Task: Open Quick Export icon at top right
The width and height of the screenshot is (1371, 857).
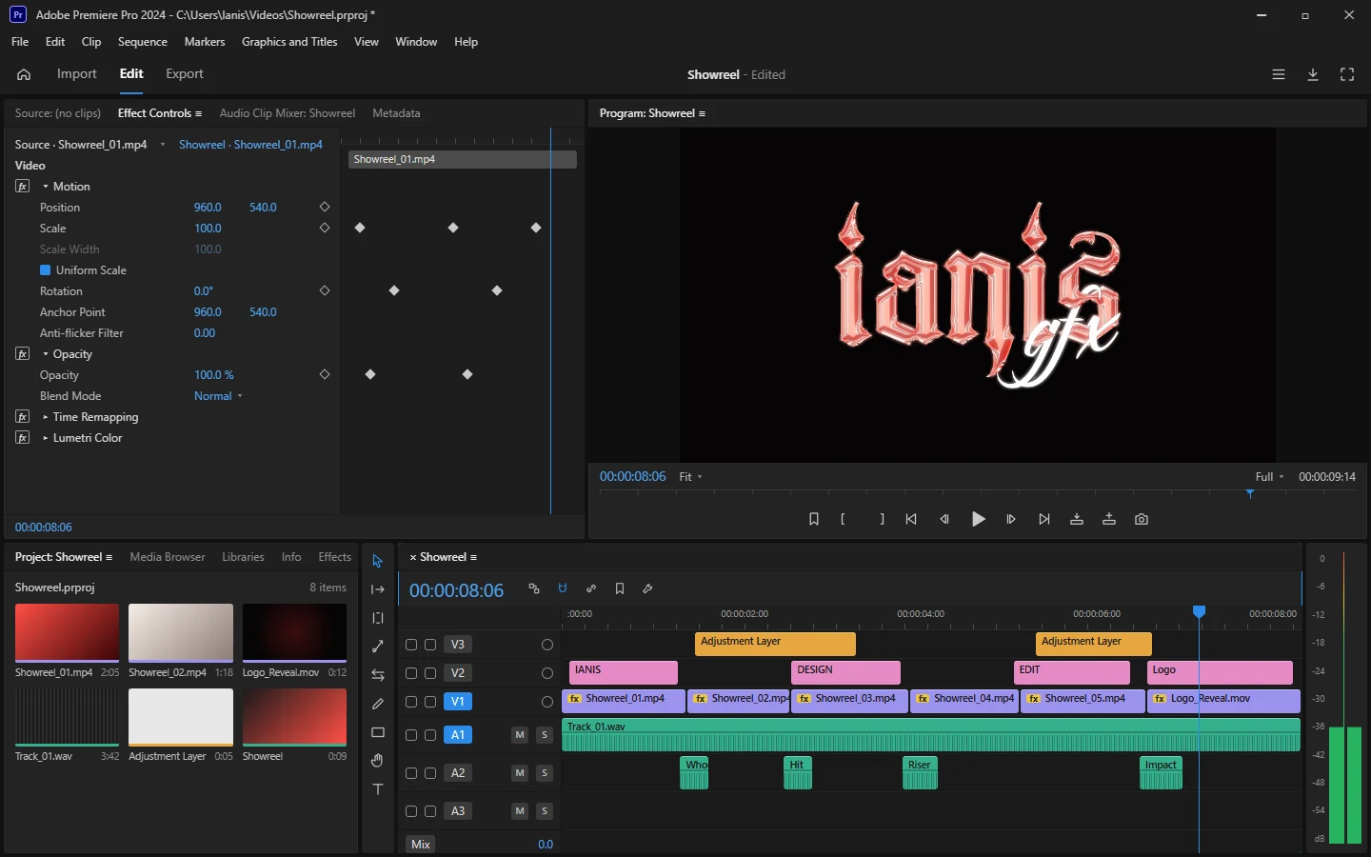Action: [1313, 74]
